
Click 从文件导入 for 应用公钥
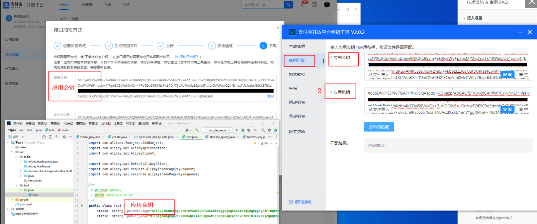379,75
